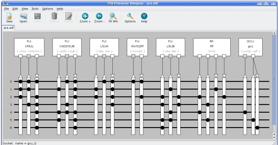Click the New toolbar icon
The image size is (278, 145).
pos(9,16)
